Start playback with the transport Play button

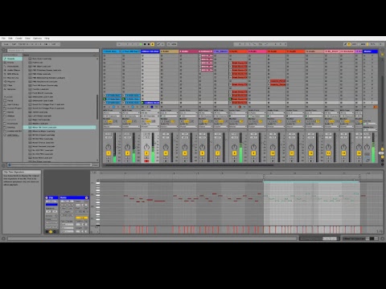141,44
